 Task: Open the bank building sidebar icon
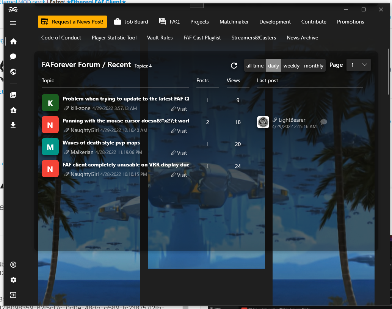13,110
